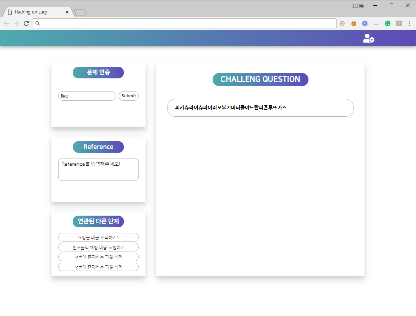Open the 쇼핑몰 대금 조작하기1 link
Screen dimensions: 416x316
coord(98,237)
